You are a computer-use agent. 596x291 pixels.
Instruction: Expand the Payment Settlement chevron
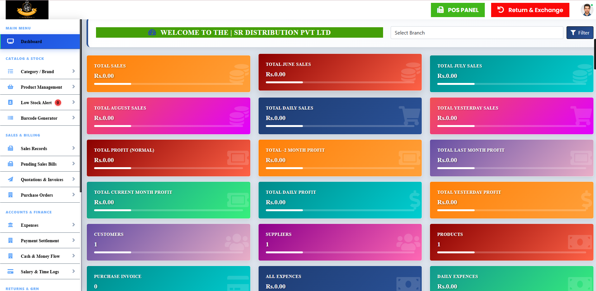tap(74, 240)
